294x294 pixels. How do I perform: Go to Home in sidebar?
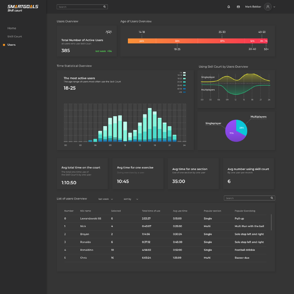click(12, 28)
